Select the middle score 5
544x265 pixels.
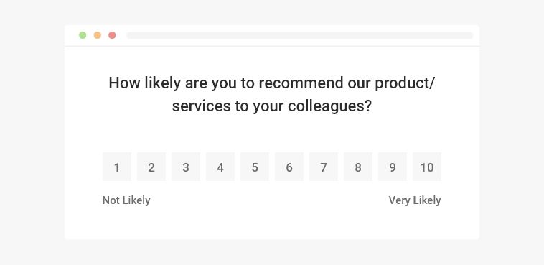[x=255, y=167]
